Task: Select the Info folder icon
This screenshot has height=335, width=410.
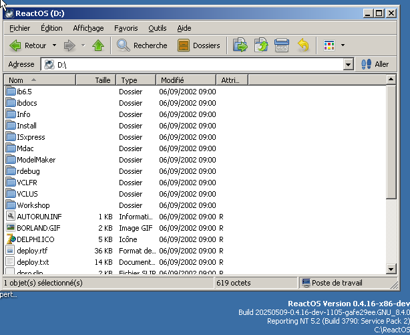Action: tap(11, 114)
